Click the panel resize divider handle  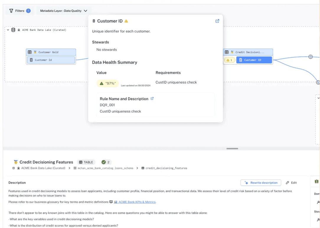232,148
